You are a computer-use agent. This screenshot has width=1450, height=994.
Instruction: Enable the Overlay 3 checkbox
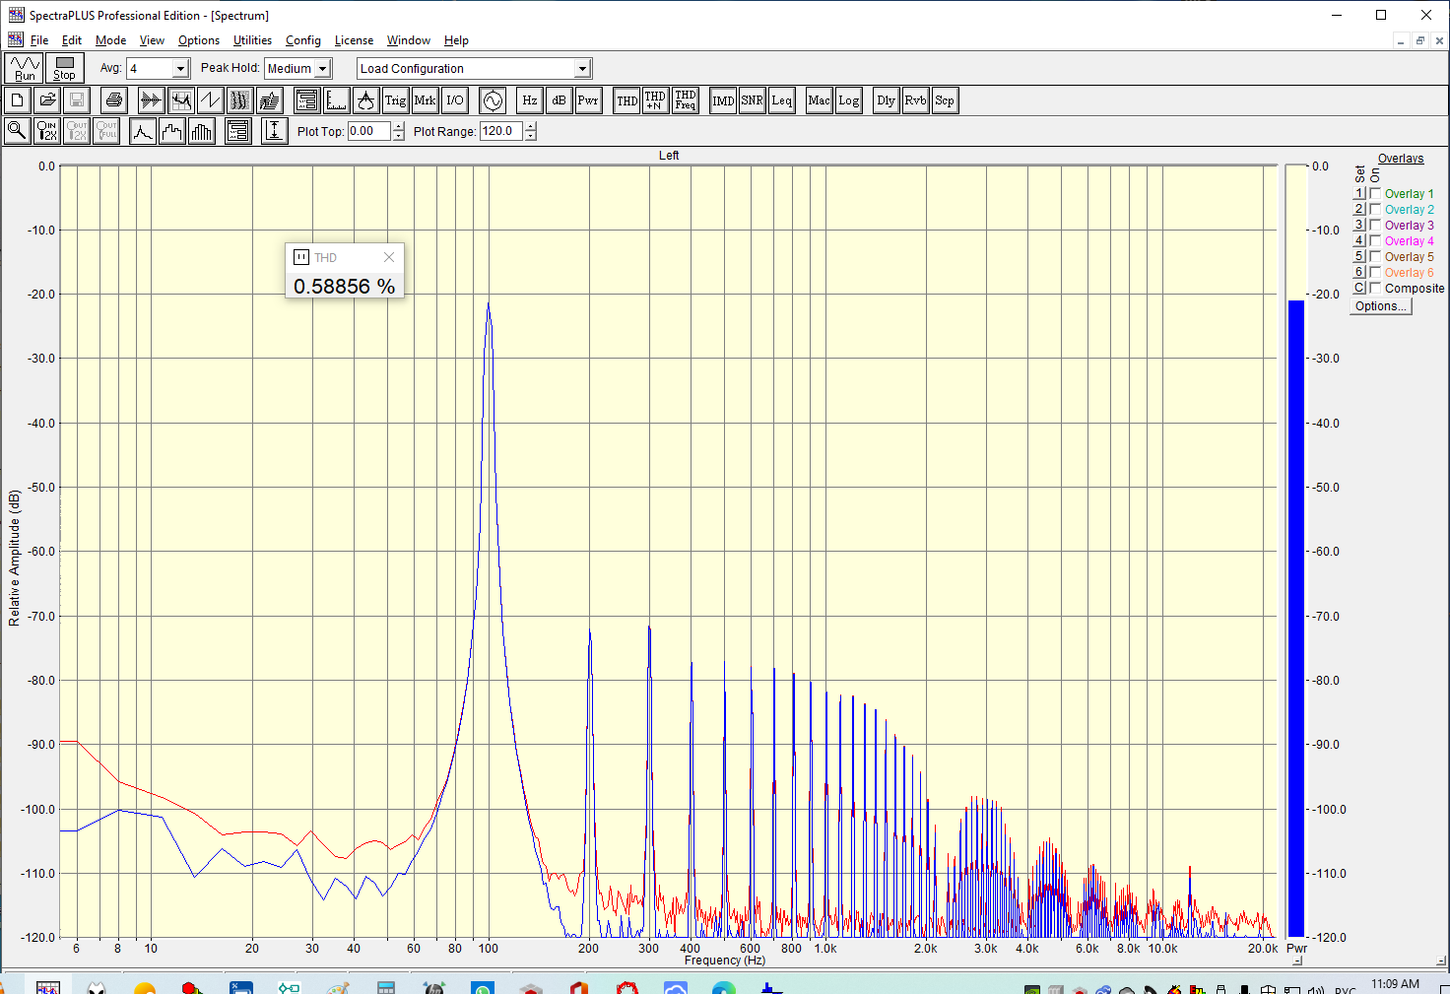tap(1375, 225)
